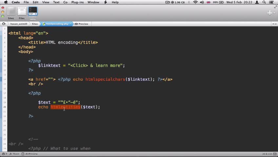Click Share in the status bar

coord(14,154)
